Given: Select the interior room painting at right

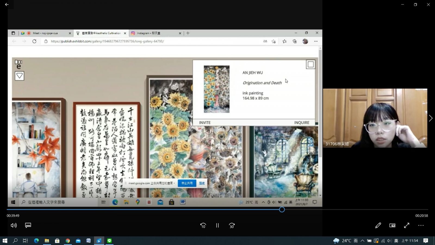Looking at the screenshot, I should tap(286, 162).
